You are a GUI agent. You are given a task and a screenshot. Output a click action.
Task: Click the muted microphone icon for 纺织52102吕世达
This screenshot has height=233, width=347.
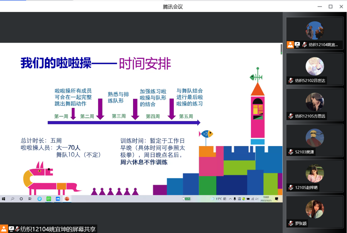pyautogui.click(x=291, y=81)
